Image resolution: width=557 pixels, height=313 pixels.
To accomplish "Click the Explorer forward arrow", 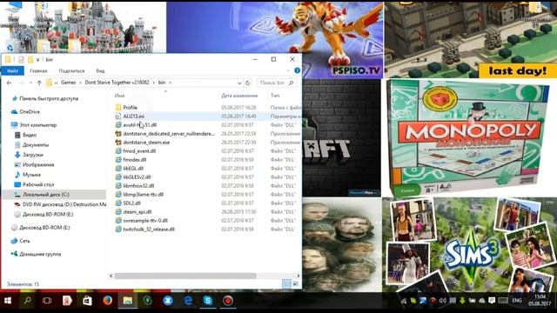I will 21,83.
